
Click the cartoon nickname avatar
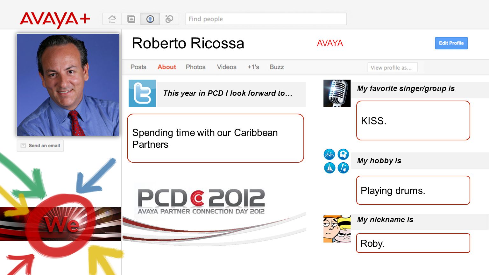tap(337, 229)
